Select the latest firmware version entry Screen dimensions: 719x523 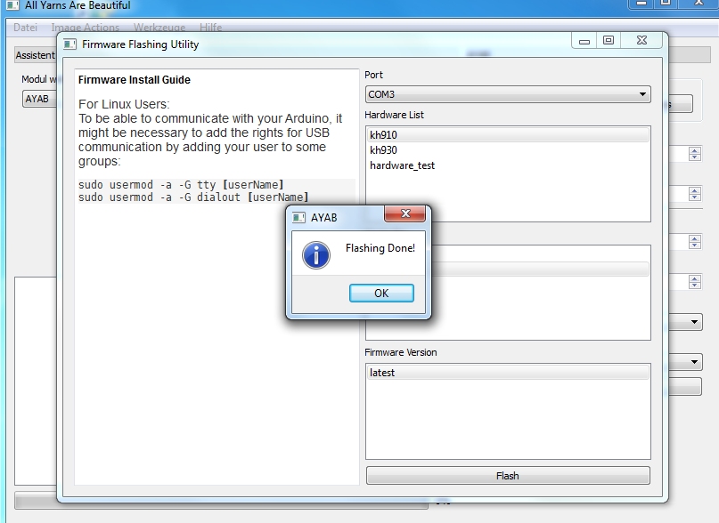[508, 373]
